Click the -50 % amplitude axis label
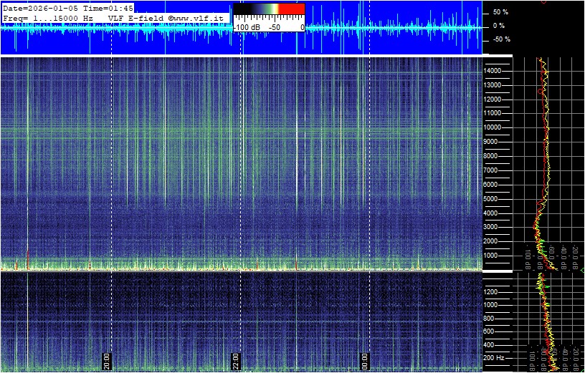 click(x=500, y=39)
